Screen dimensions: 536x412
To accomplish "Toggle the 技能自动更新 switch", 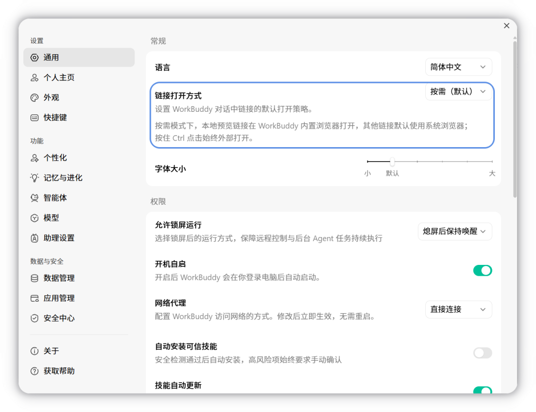I will click(482, 390).
